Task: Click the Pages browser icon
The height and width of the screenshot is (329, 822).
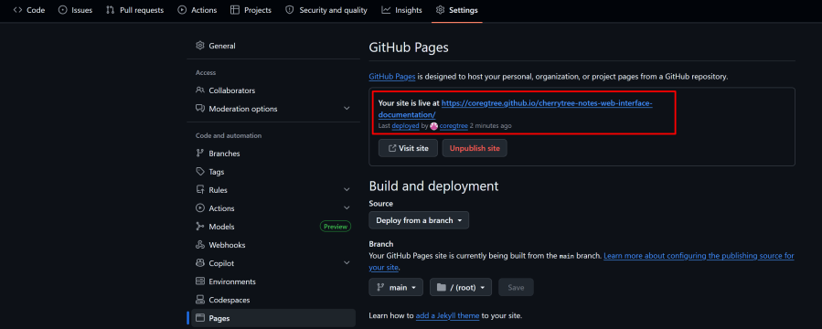Action: (199, 318)
